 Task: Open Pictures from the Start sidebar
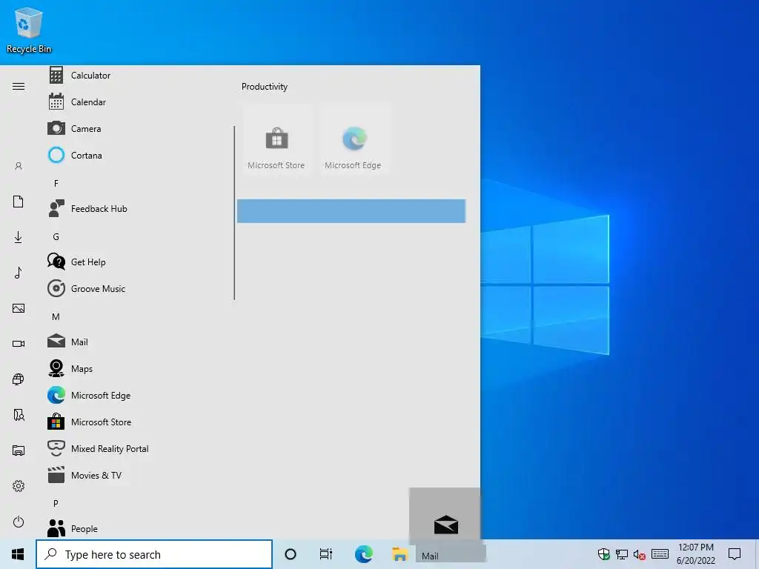pyautogui.click(x=19, y=308)
